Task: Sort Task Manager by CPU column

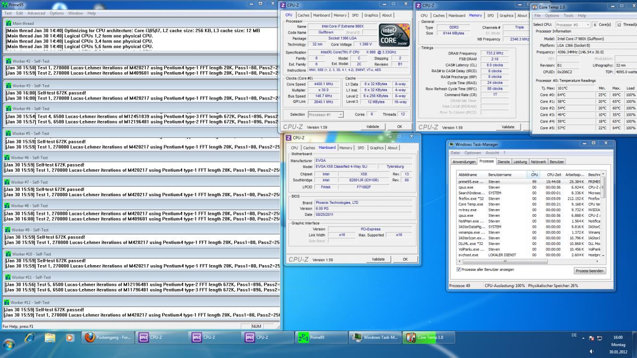Action: 534,175
